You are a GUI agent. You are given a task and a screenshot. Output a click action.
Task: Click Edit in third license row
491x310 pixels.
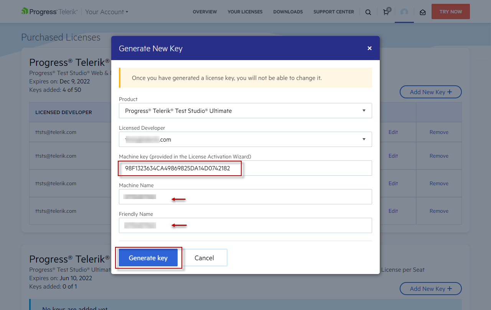[393, 183]
